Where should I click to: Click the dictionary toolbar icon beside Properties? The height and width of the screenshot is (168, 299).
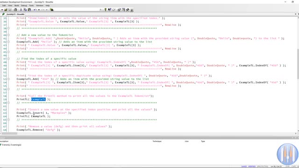pyautogui.click(x=123, y=10)
